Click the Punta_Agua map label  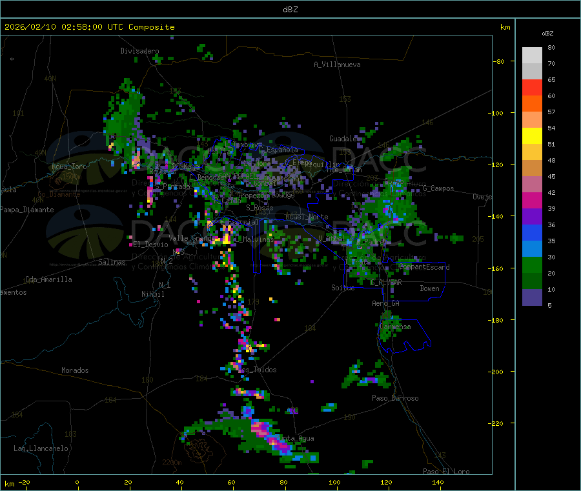pyautogui.click(x=295, y=439)
